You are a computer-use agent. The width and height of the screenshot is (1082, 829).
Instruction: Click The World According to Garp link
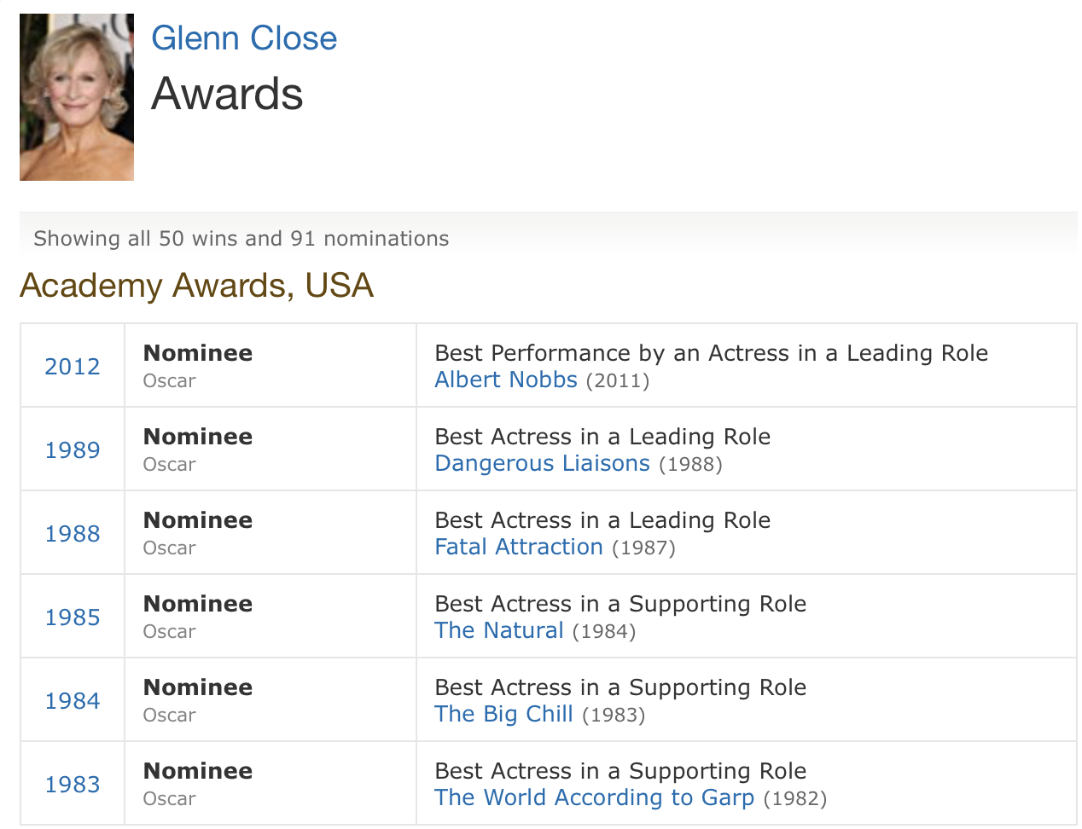pos(594,798)
